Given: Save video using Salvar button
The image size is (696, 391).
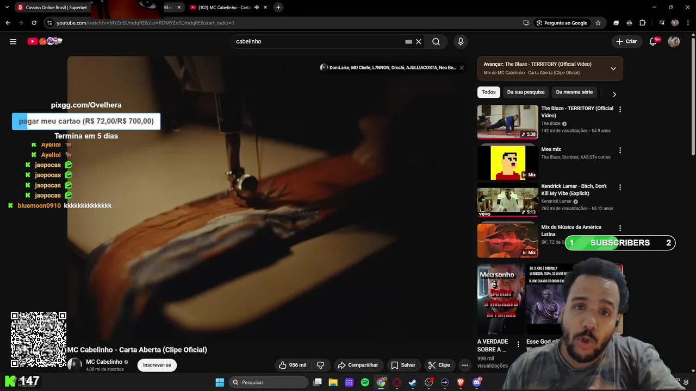Looking at the screenshot, I should pos(403,365).
